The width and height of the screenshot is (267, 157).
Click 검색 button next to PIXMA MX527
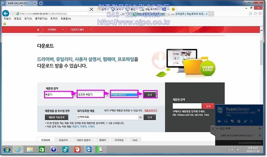(x=150, y=95)
